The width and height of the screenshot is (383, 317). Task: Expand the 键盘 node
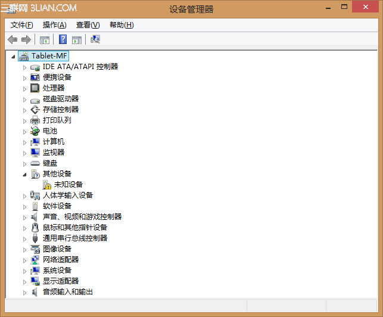[x=24, y=164]
